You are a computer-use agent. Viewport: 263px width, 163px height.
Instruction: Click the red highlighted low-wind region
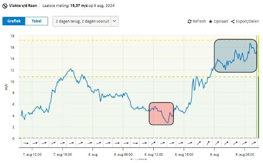pyautogui.click(x=161, y=114)
